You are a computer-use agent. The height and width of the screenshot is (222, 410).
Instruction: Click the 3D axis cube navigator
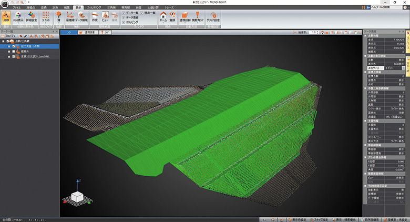click(x=77, y=196)
